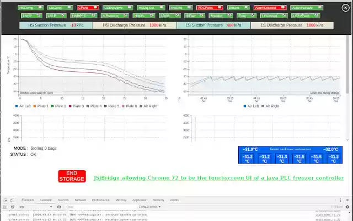Toggle the CFans checkbox on red indicator
Screen dimensions: 353x221
point(95,7)
